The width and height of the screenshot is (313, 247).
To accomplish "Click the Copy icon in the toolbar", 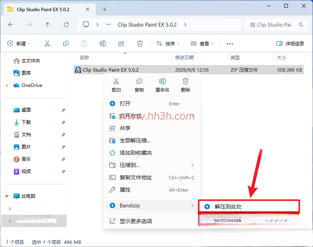I will [x=66, y=43].
